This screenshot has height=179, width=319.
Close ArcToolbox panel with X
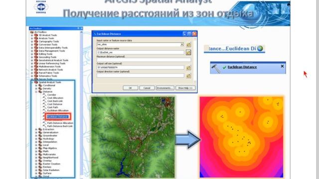click(82, 28)
